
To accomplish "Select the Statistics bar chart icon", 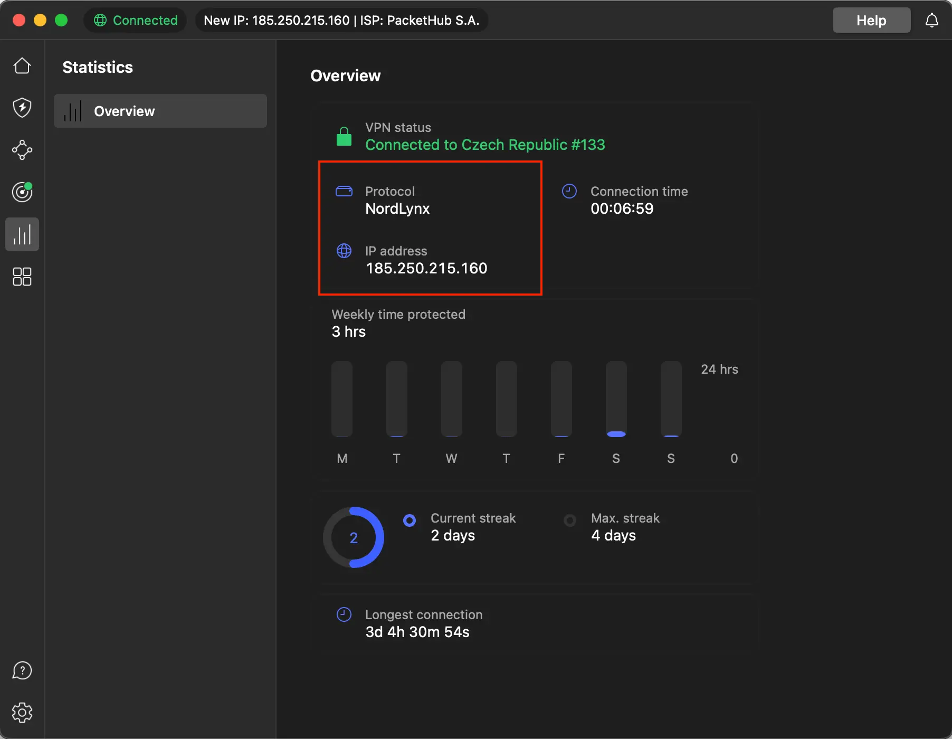I will 22,234.
